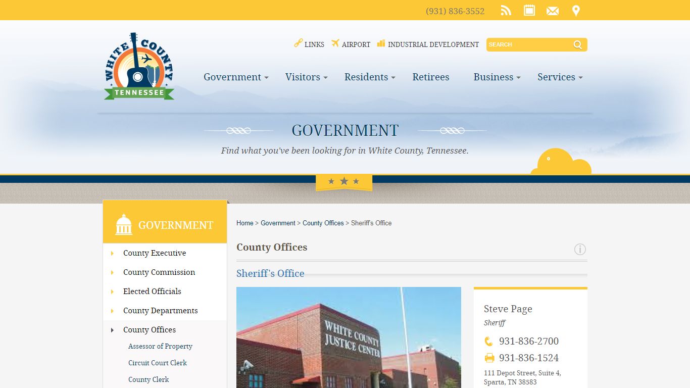
Task: Go to Home breadcrumb
Action: (245, 223)
